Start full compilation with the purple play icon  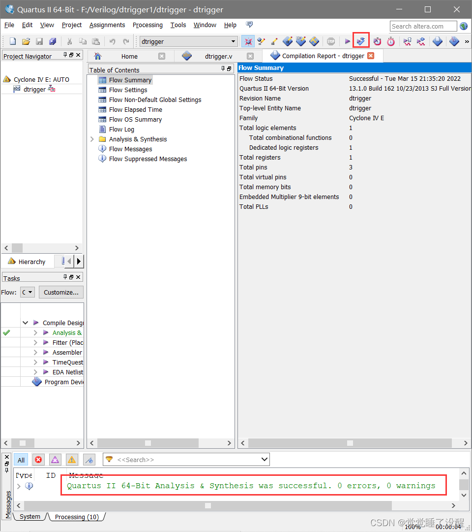(348, 41)
